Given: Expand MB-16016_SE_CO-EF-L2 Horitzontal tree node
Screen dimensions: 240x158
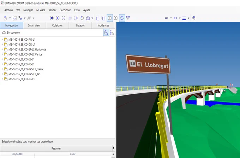Looking at the screenshot, I should coord(2,49).
